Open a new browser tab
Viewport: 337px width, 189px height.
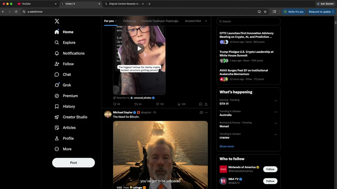[149, 4]
